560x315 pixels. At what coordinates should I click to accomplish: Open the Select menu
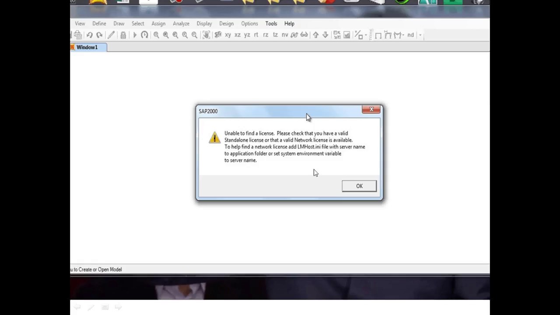[x=138, y=24]
